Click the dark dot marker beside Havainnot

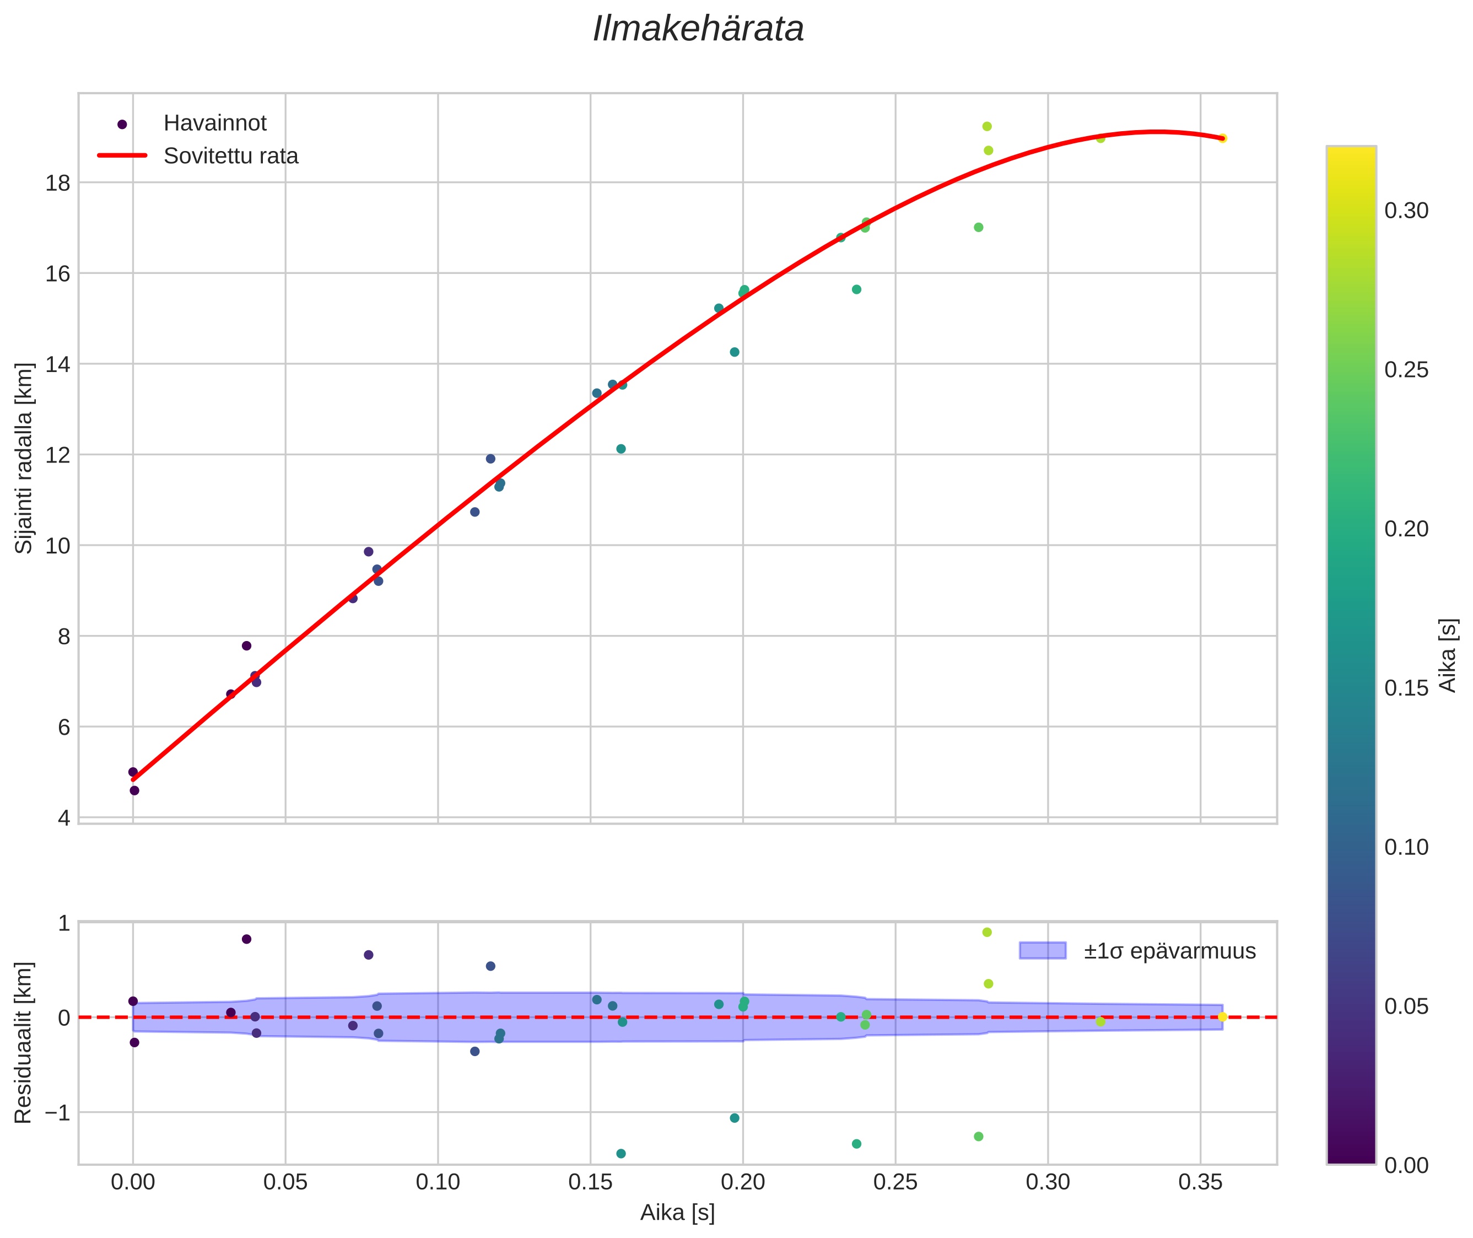click(122, 124)
